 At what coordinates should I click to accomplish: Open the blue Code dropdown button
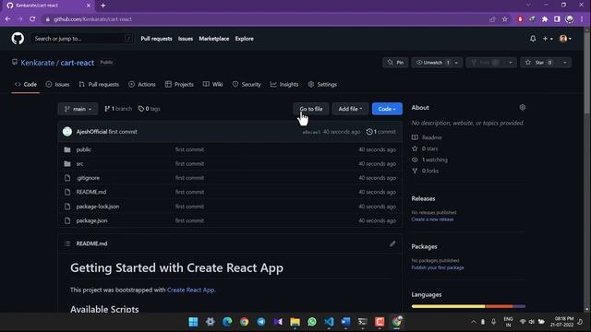pyautogui.click(x=387, y=109)
